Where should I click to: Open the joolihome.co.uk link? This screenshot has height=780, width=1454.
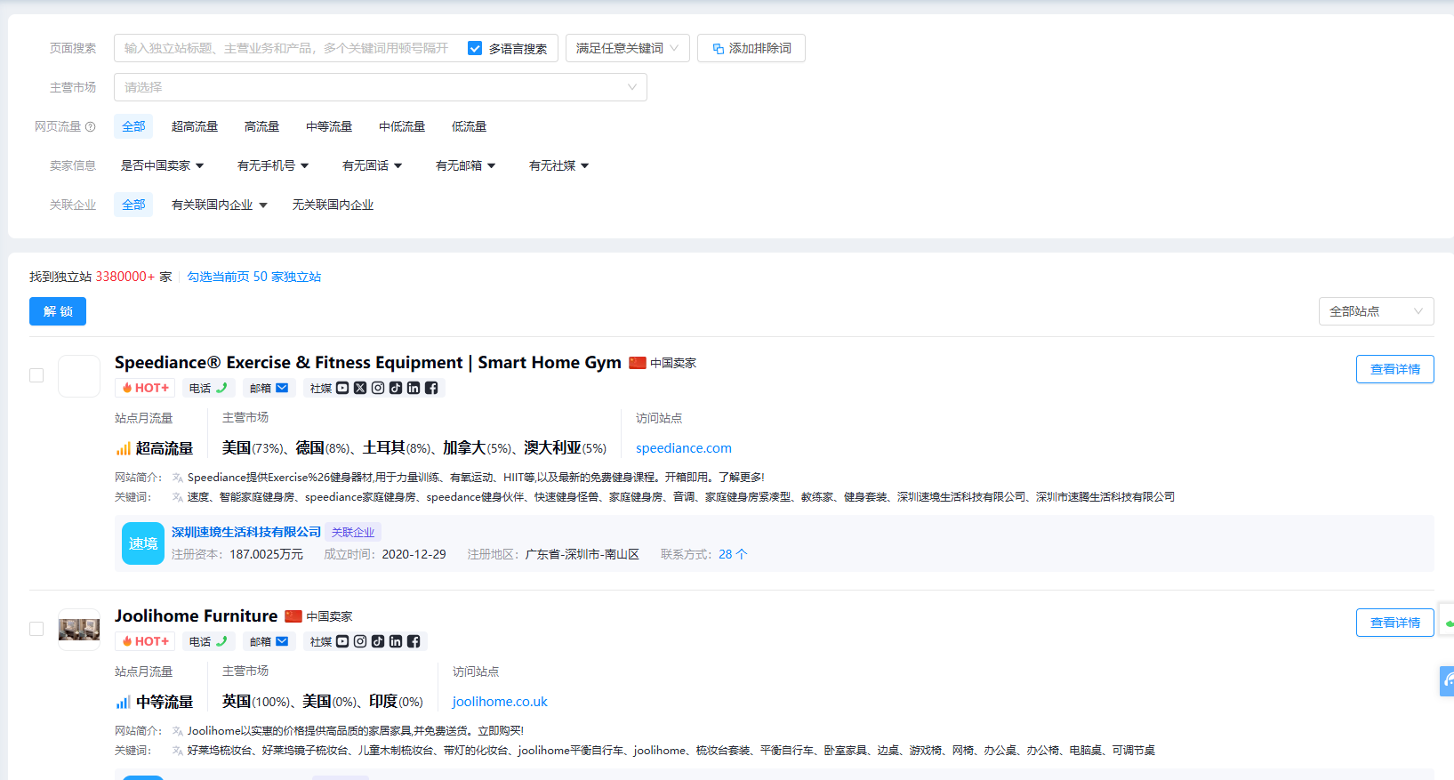500,702
